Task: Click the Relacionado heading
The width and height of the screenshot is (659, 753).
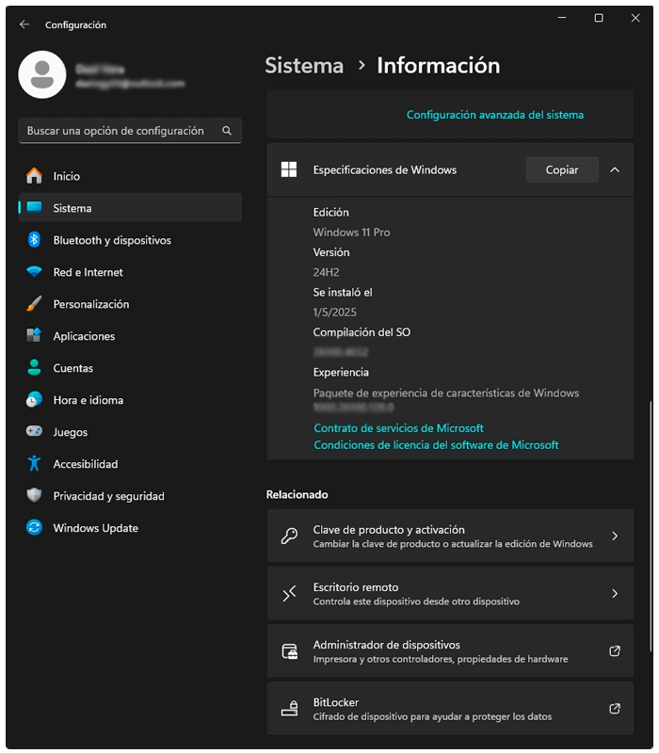Action: (x=297, y=494)
